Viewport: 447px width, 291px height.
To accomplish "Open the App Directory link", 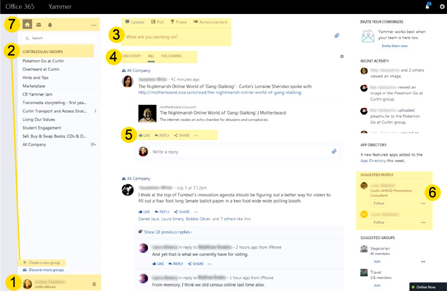I will pyautogui.click(x=373, y=161).
